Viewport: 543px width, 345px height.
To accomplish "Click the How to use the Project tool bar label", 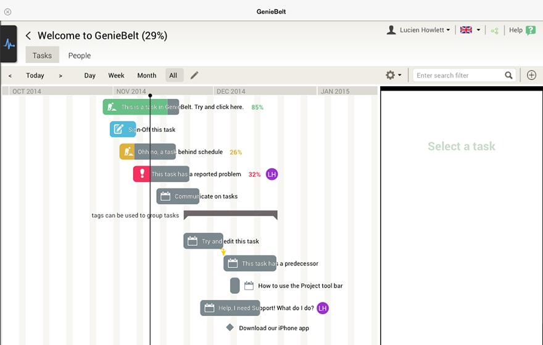I will (301, 285).
